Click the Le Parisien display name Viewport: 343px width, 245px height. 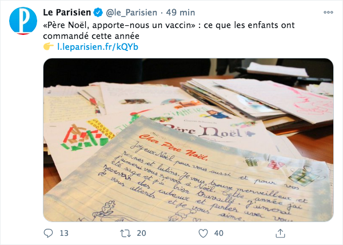coord(67,13)
